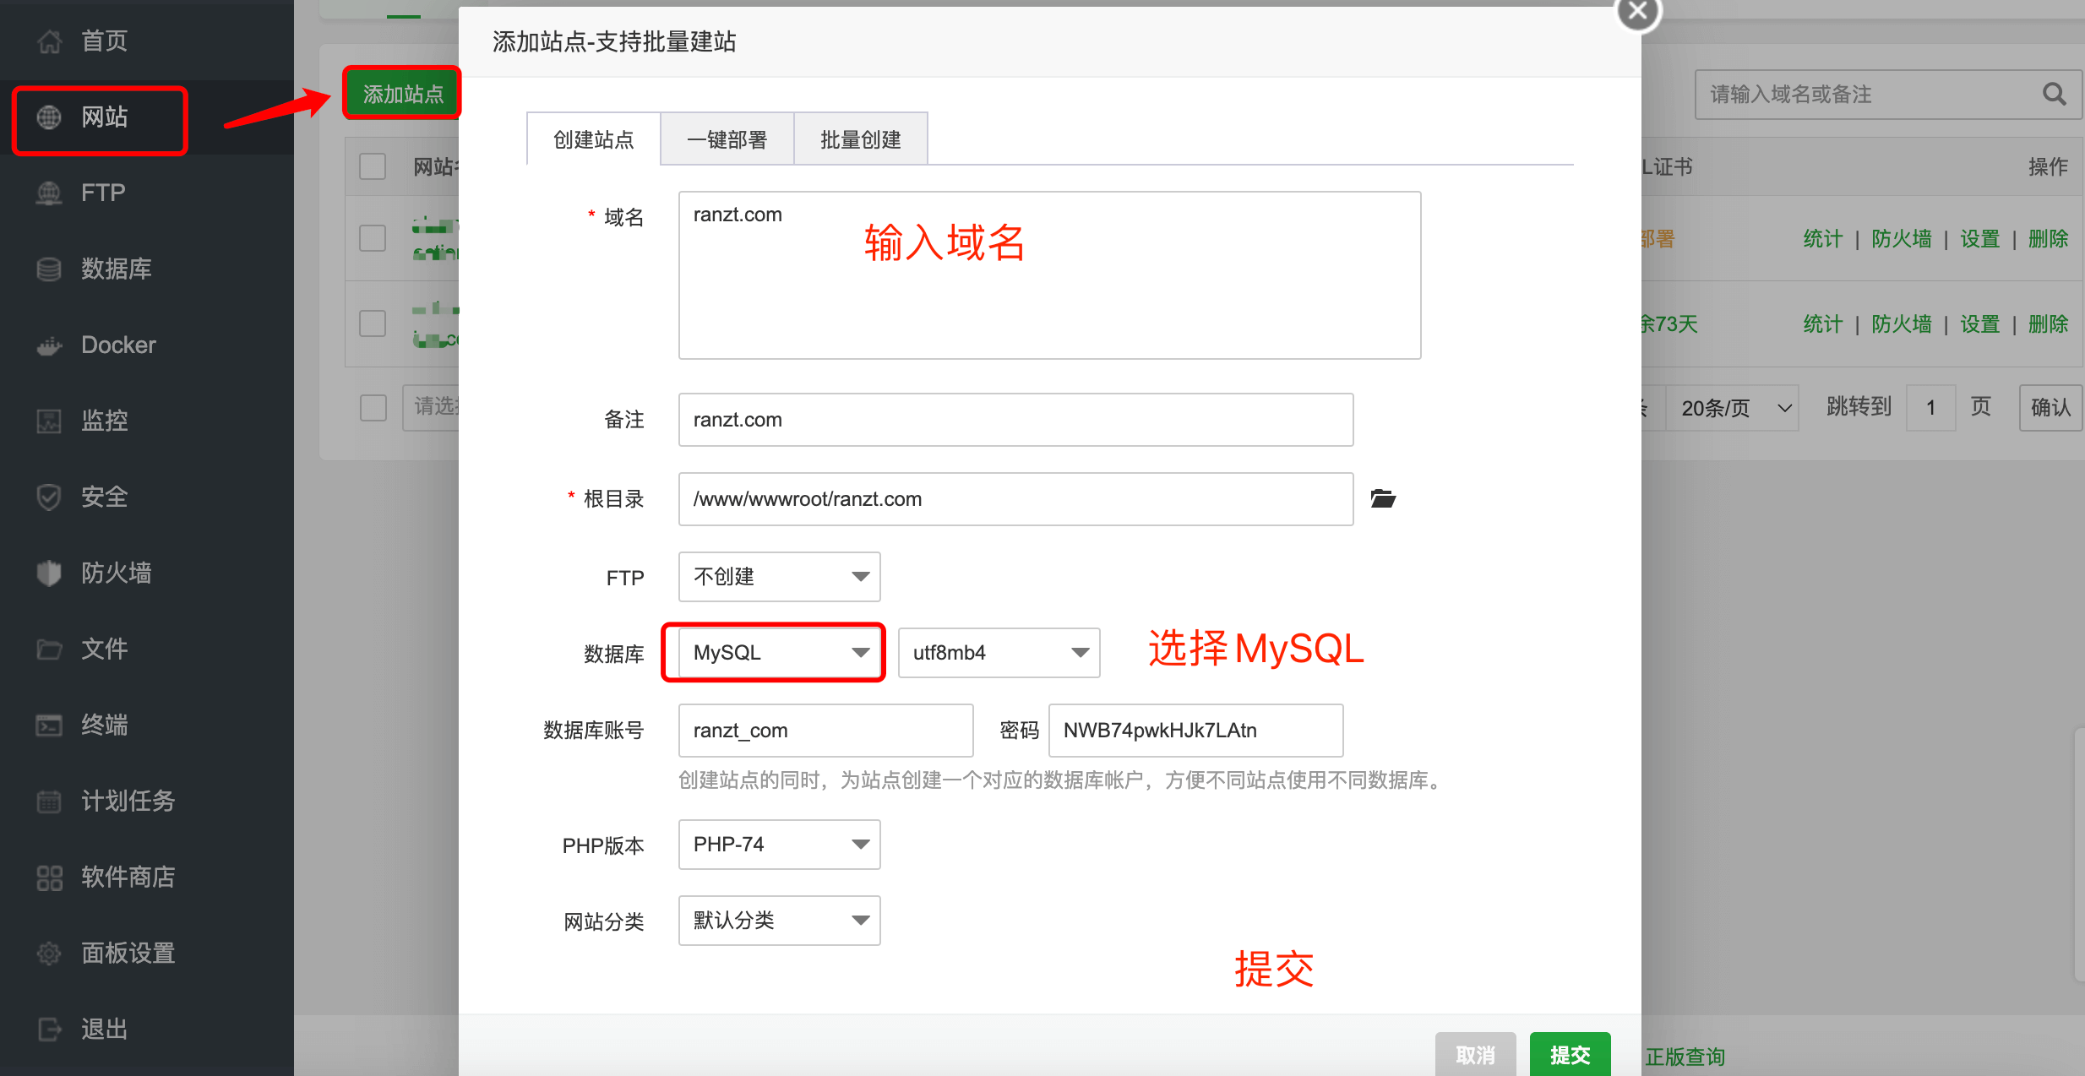The image size is (2085, 1076).
Task: Click the 取消 cancel button
Action: click(x=1475, y=1054)
